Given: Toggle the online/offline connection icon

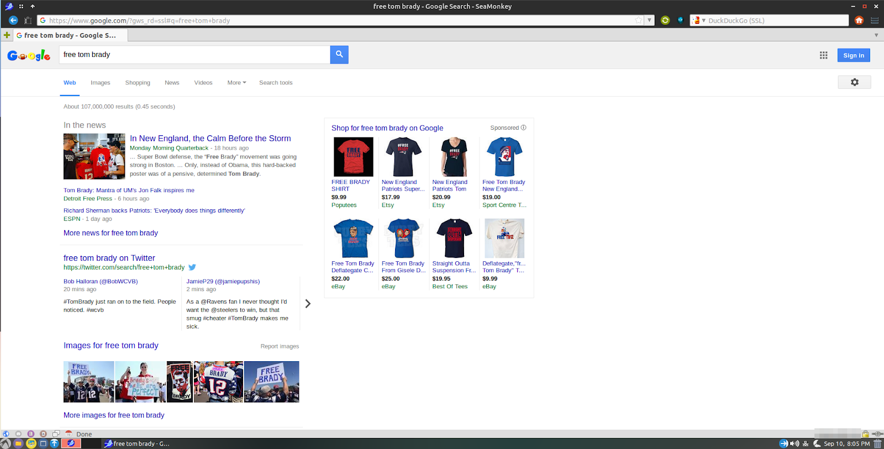Looking at the screenshot, I should (x=877, y=434).
